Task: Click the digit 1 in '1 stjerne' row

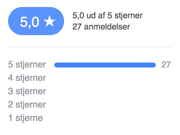Action: point(10,118)
